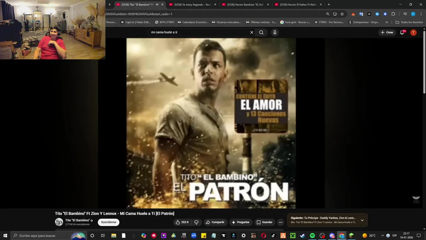Like the video with 252 K
Screen dimensions: 426x240
point(182,222)
